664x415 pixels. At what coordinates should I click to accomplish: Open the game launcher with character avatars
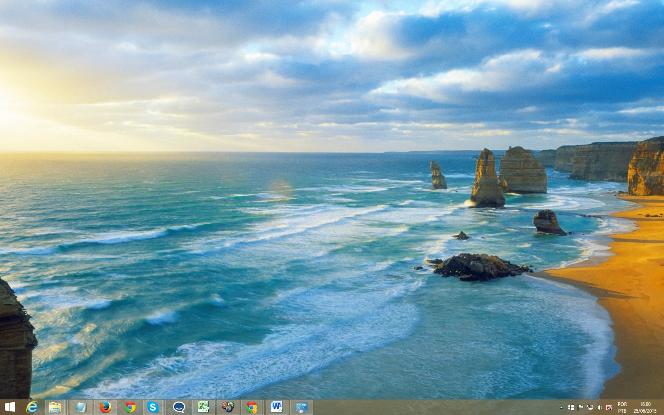228,406
